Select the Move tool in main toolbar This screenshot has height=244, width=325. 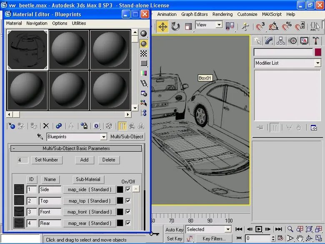(x=162, y=27)
